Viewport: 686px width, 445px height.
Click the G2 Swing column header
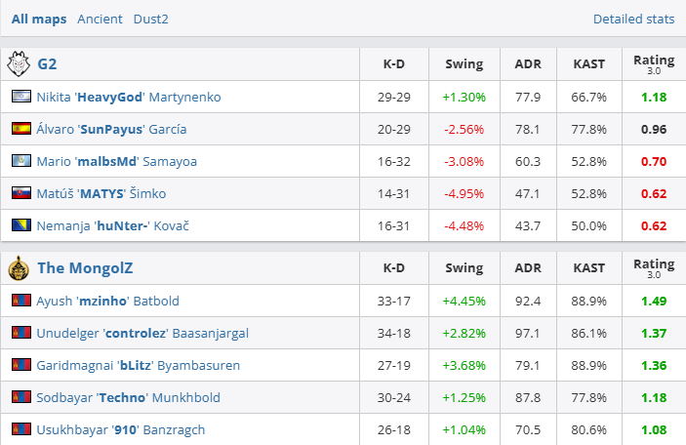[x=464, y=64]
